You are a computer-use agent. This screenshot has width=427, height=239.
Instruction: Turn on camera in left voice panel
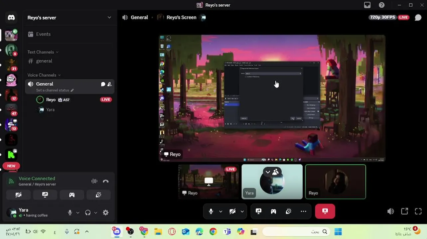(x=19, y=195)
